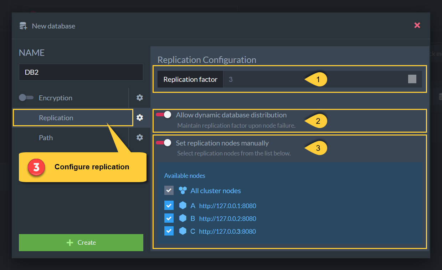Click node B hexagon icon

[183, 218]
